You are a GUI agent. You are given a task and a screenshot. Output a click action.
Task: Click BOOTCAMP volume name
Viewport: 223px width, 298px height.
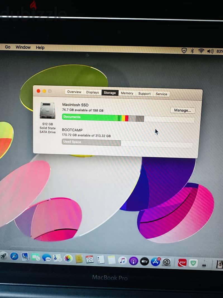[72, 130]
